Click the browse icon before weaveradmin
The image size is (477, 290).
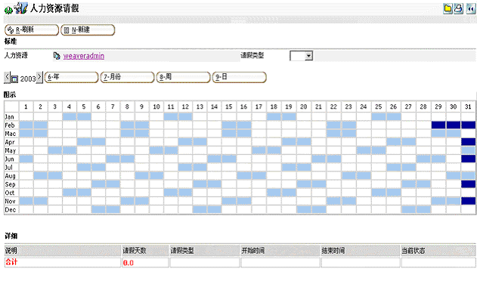click(x=57, y=56)
